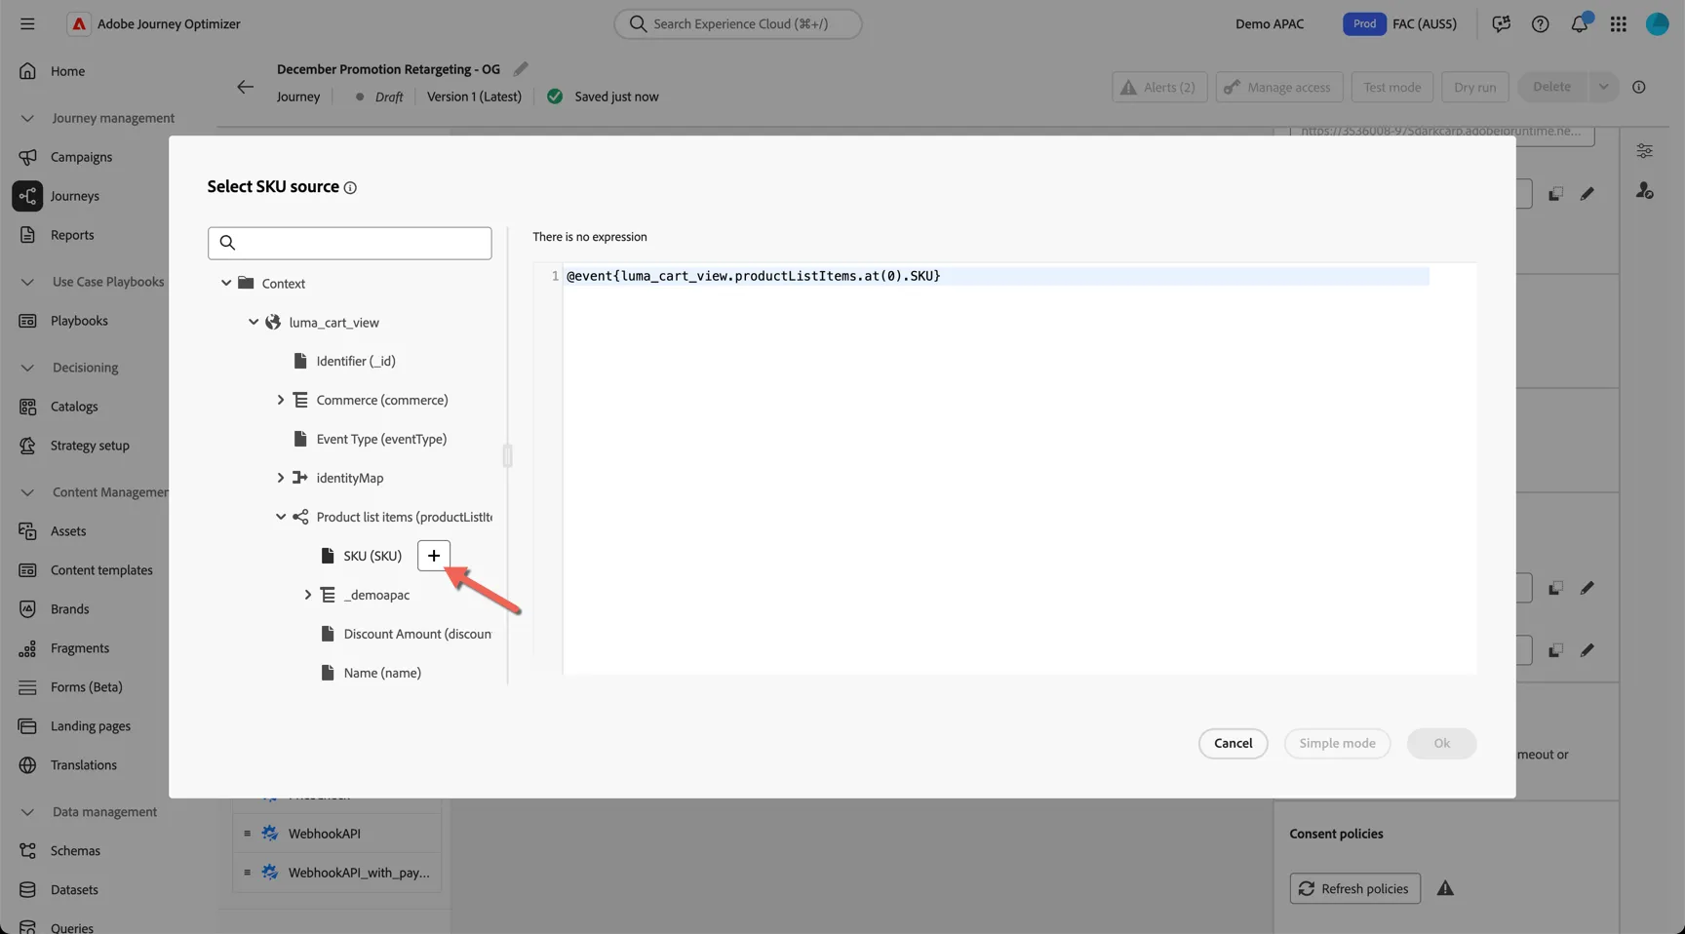
Task: Open Reports in the sidebar
Action: [x=72, y=235]
